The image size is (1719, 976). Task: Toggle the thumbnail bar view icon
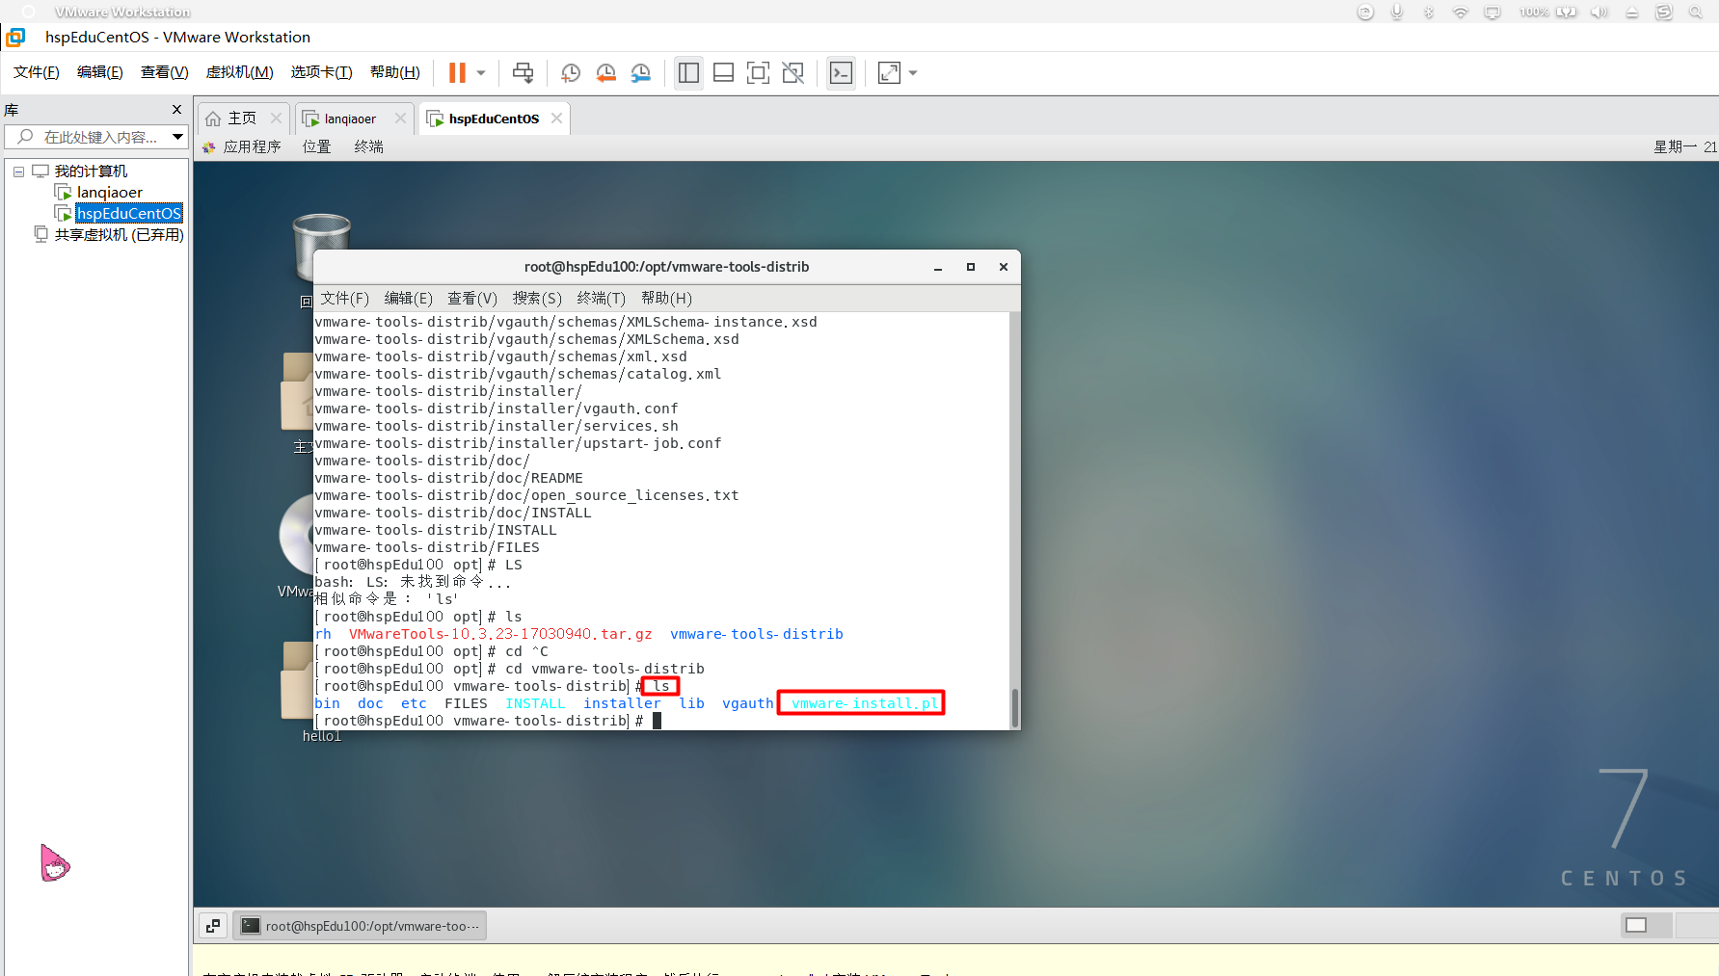pos(723,73)
